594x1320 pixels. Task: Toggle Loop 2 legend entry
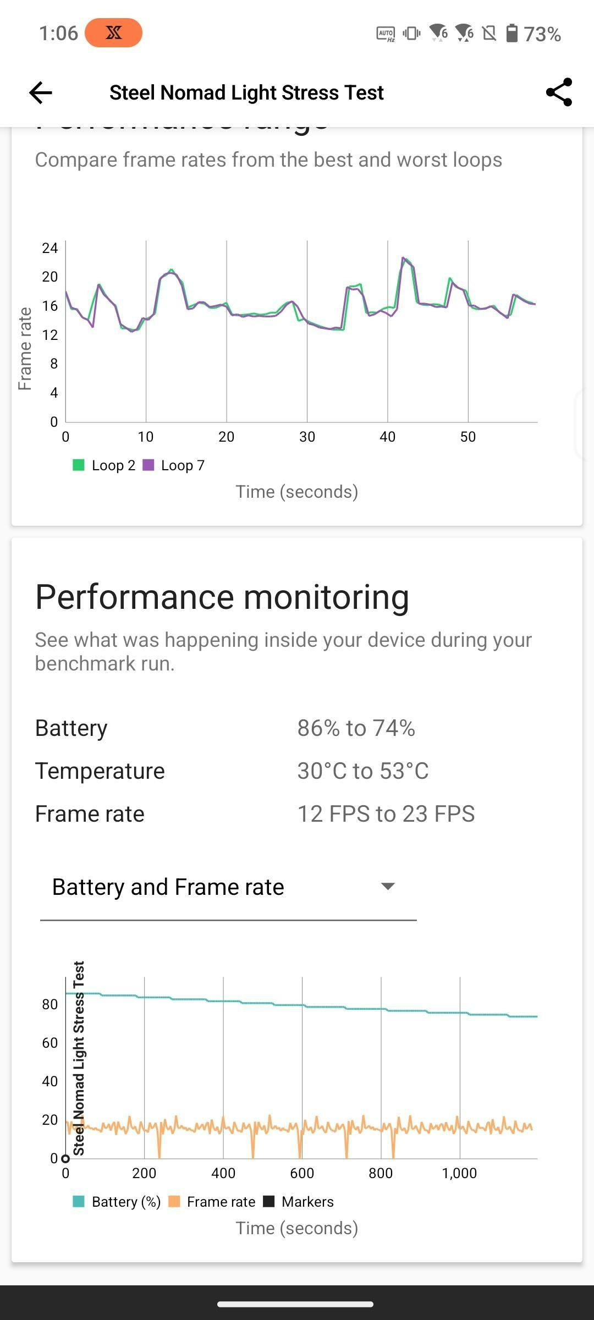(x=104, y=465)
